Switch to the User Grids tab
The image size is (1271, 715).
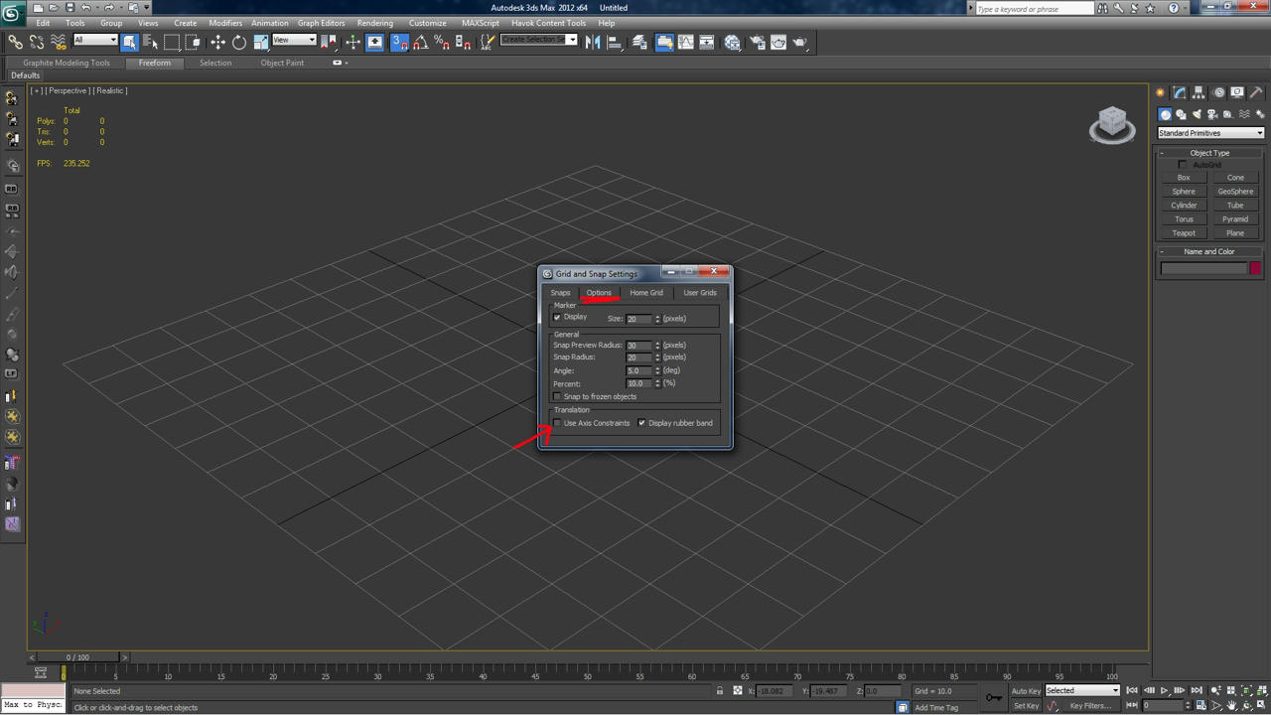pos(700,293)
